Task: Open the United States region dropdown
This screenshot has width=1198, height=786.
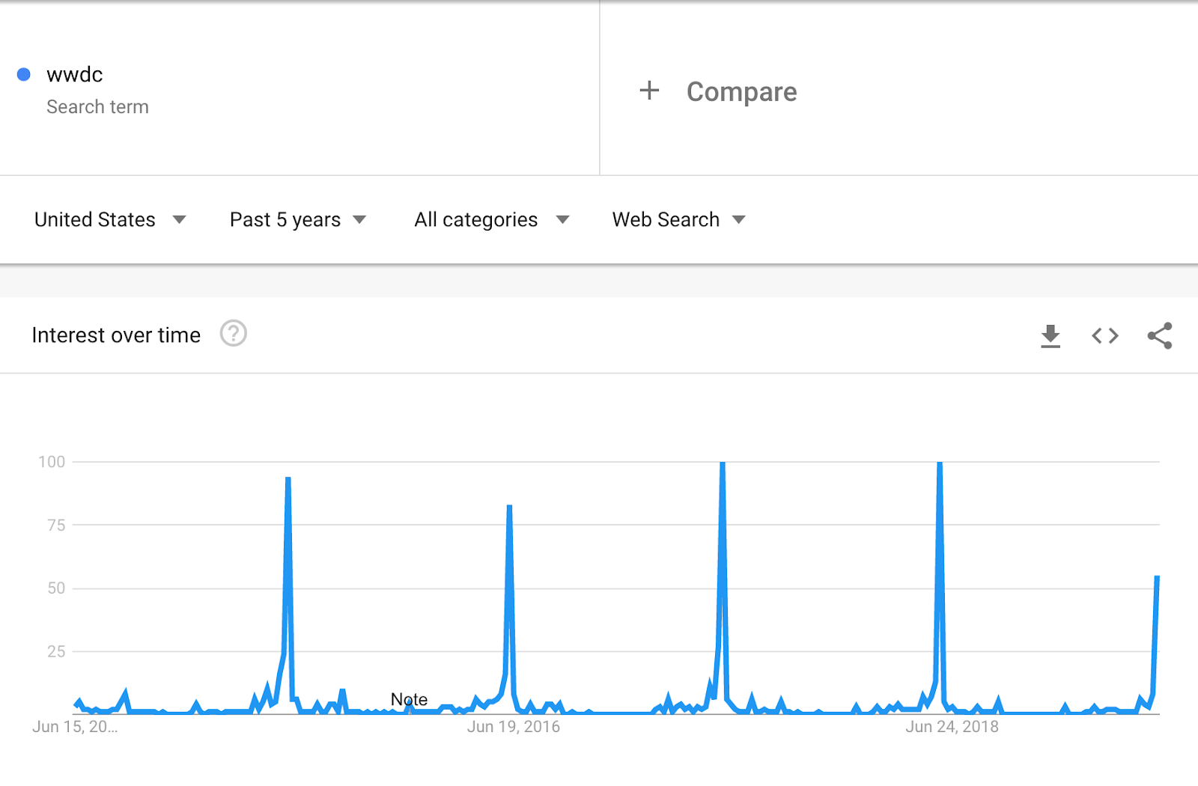Action: [x=110, y=219]
